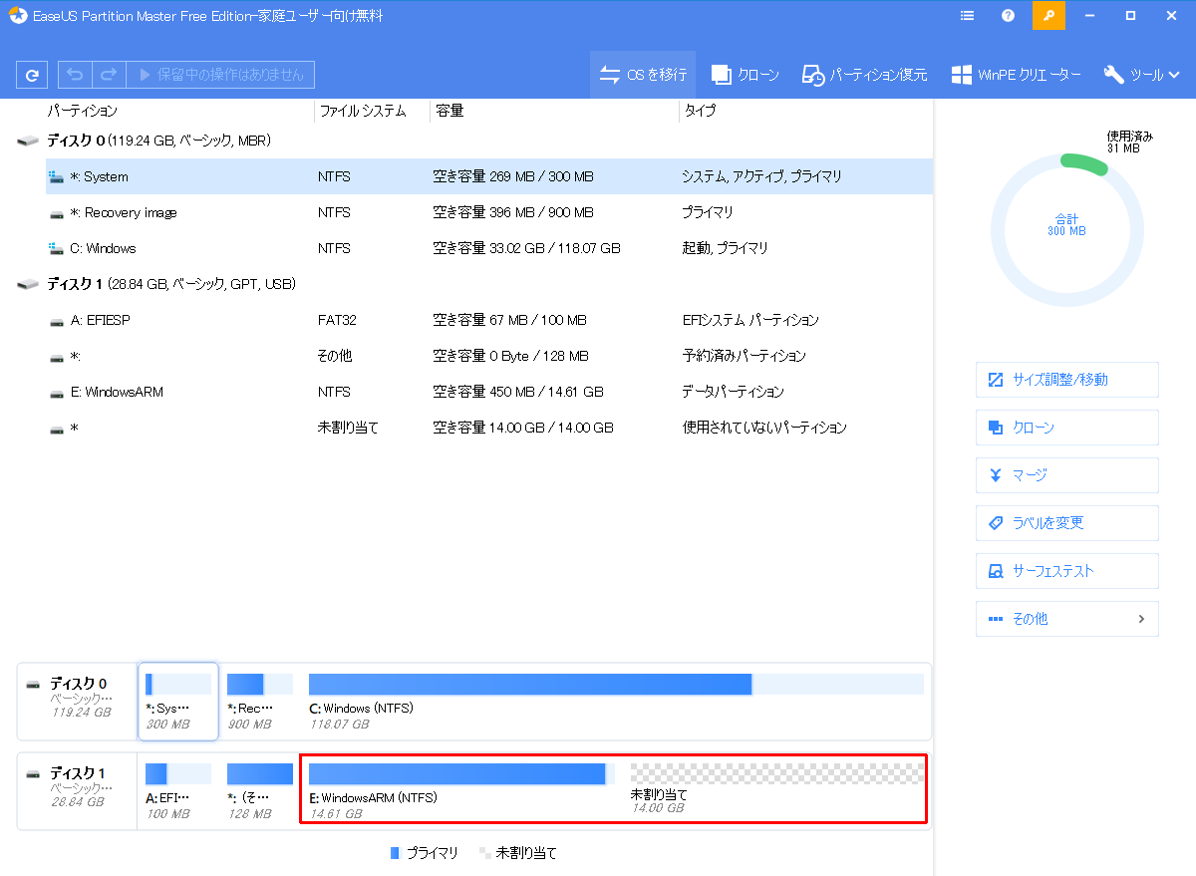
Task: Open the list menu icon in title bar
Action: [967, 16]
